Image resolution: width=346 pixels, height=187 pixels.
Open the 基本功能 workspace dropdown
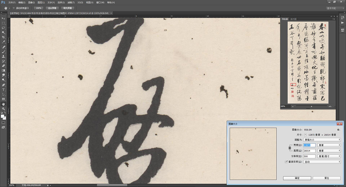click(335, 8)
